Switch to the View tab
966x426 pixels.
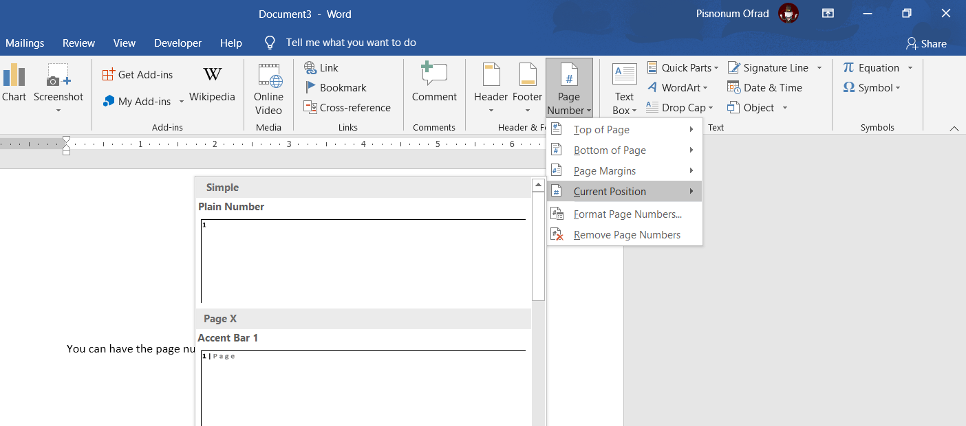point(125,43)
